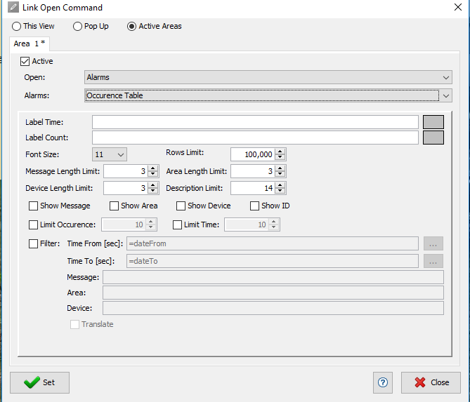Viewport: 470px width, 402px height.
Task: Increase the Message Length Limit value
Action: [153, 168]
